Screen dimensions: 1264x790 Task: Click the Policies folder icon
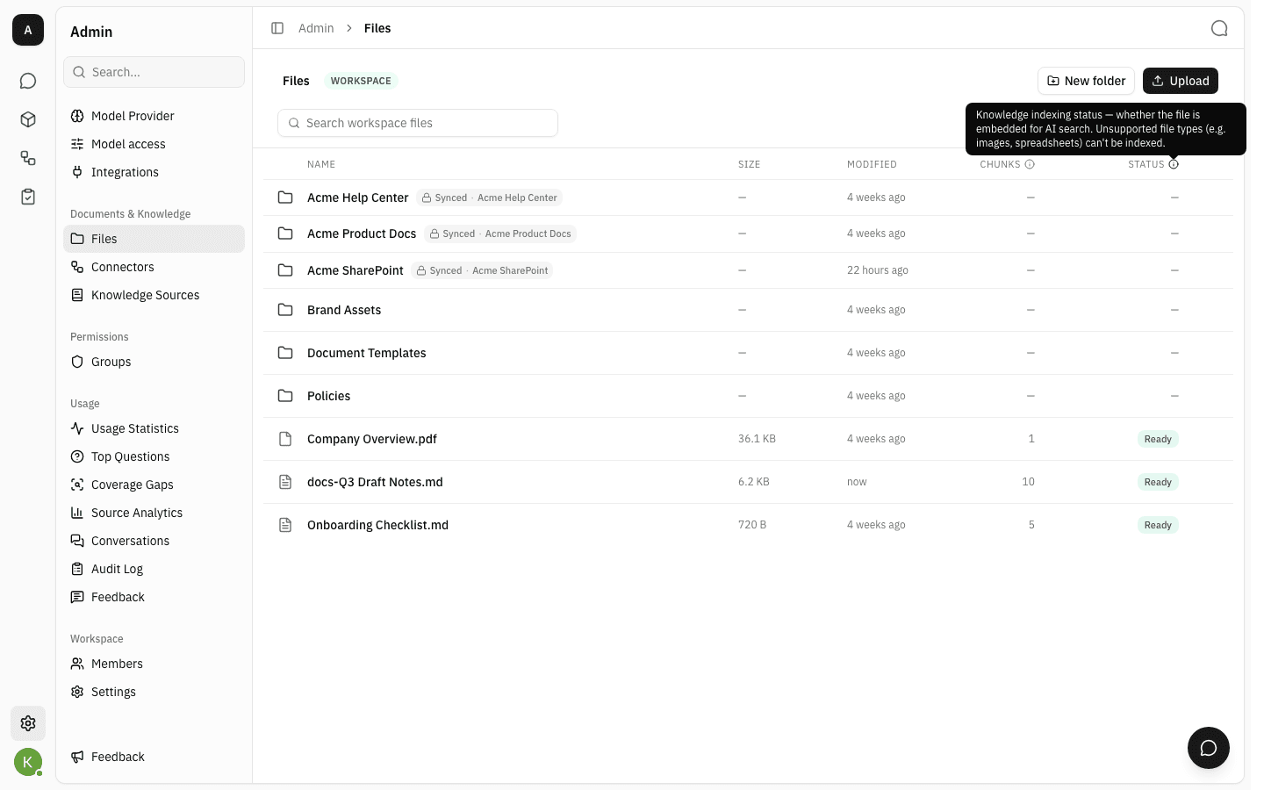point(285,396)
